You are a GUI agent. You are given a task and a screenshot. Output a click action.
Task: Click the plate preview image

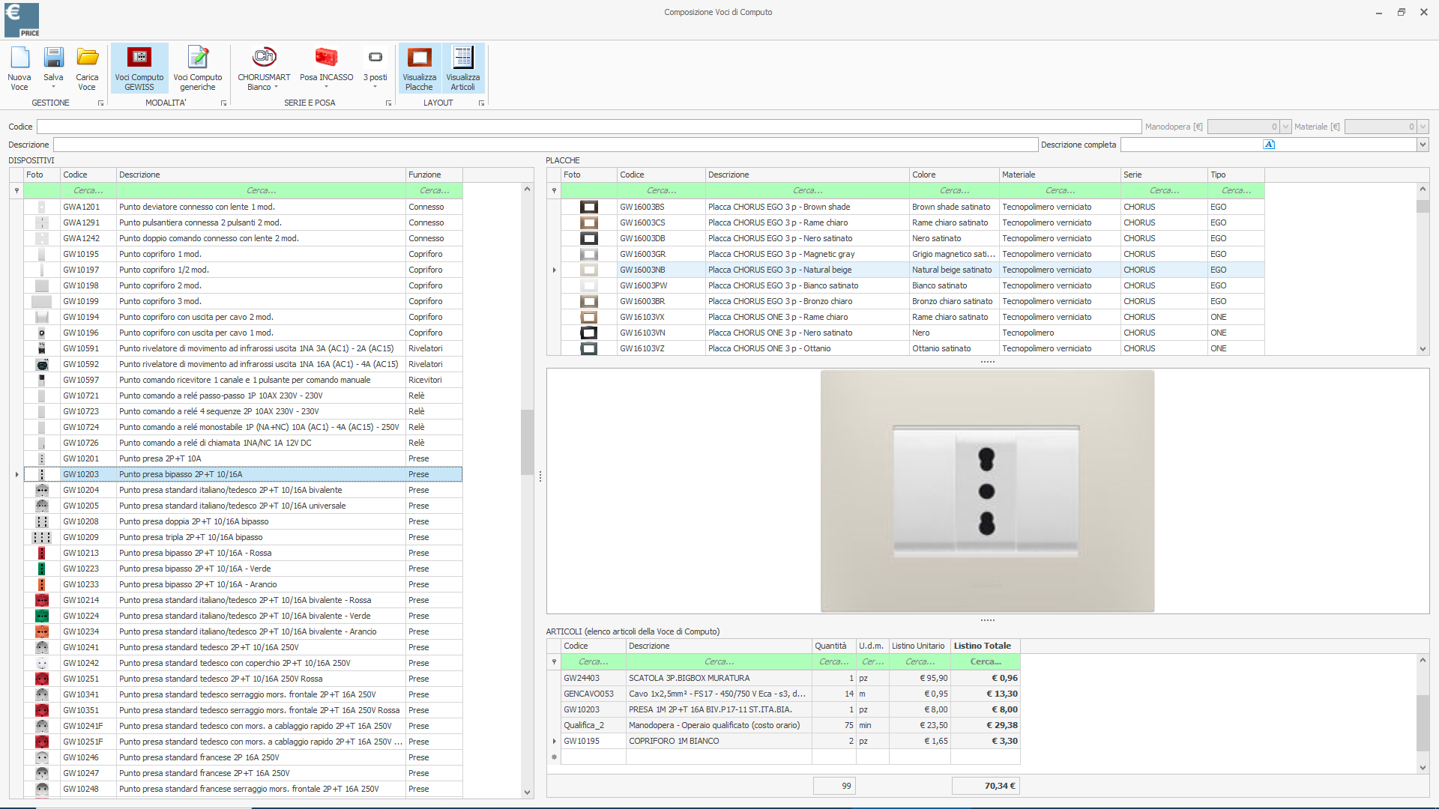[x=987, y=491]
